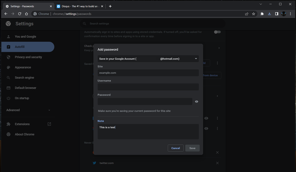Screen dimensions: 296x172
Task: Show password with the eye icon
Action: [197, 102]
